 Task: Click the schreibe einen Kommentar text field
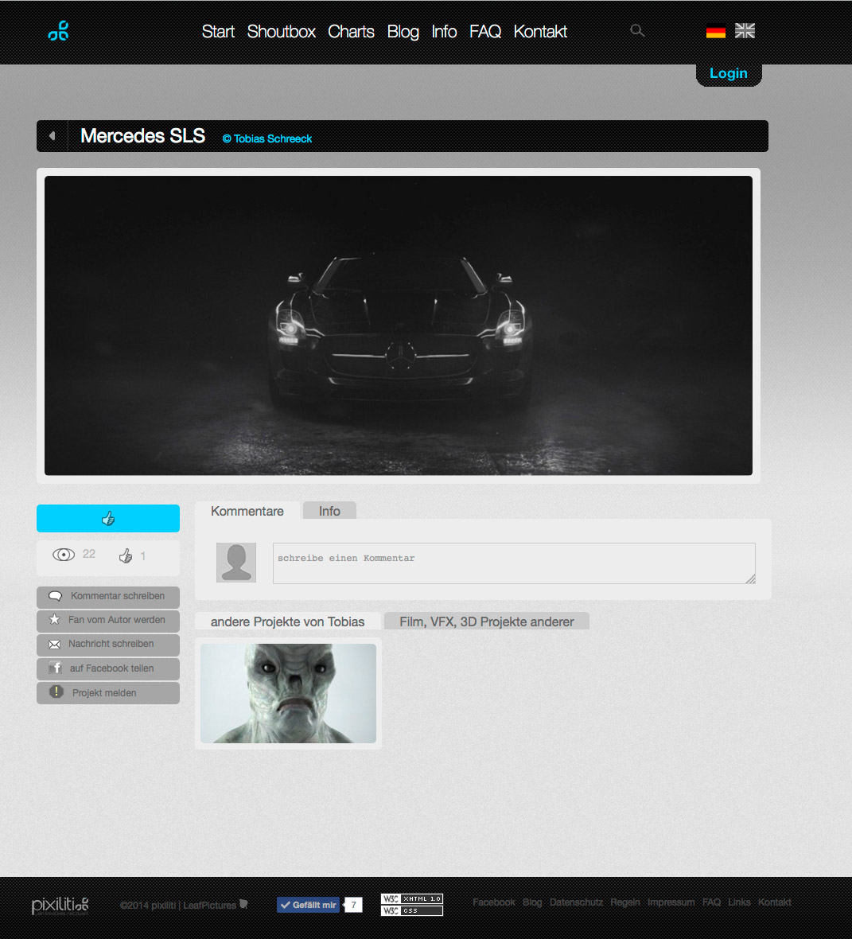pos(514,563)
